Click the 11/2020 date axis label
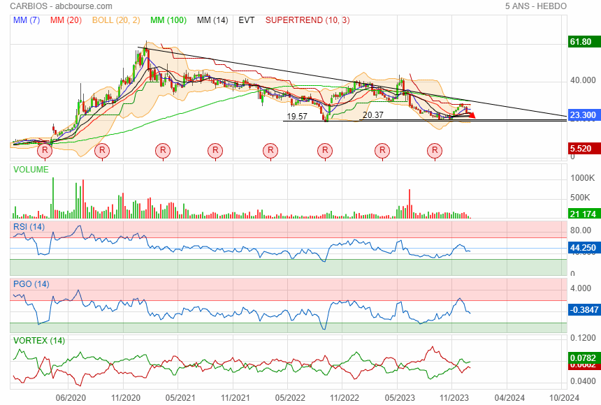The width and height of the screenshot is (601, 405). pyautogui.click(x=126, y=398)
